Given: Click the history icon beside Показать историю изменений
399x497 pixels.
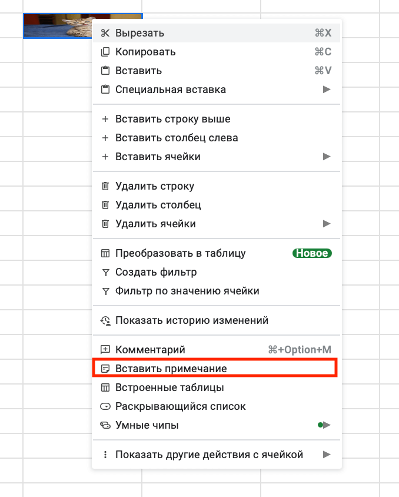Looking at the screenshot, I should 105,320.
